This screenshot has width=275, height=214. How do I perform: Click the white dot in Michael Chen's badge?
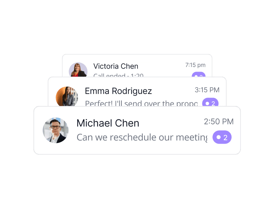pyautogui.click(x=218, y=137)
